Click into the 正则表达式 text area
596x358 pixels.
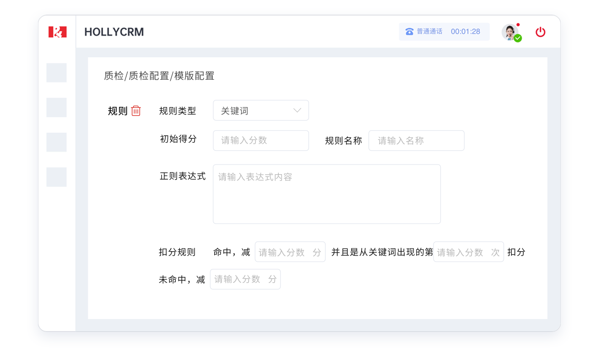[x=326, y=194]
